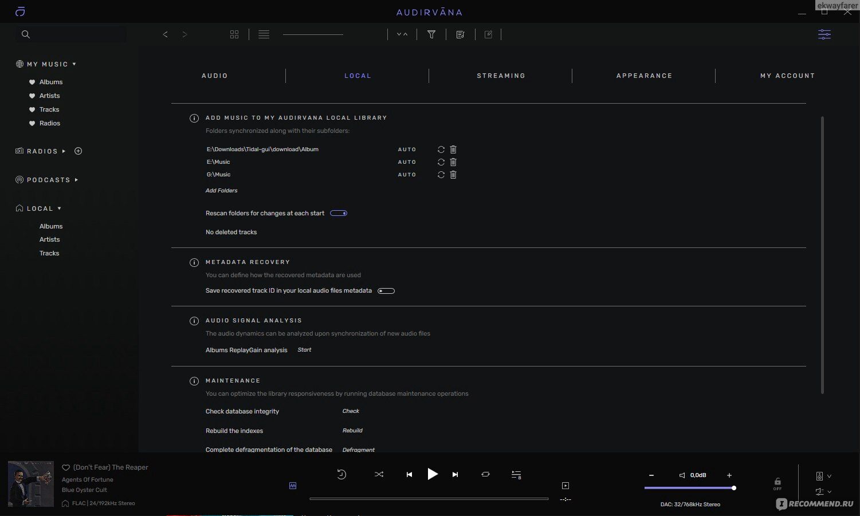The height and width of the screenshot is (516, 860).
Task: Collapse the MY MUSIC section
Action: [x=74, y=64]
